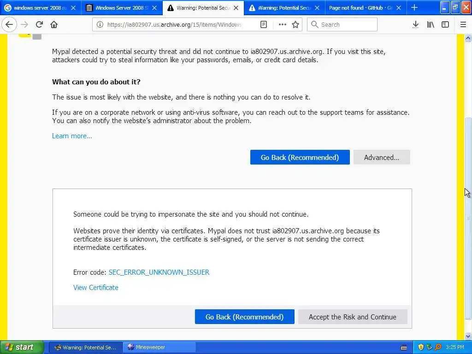Bookmark this page with the star

tap(295, 25)
